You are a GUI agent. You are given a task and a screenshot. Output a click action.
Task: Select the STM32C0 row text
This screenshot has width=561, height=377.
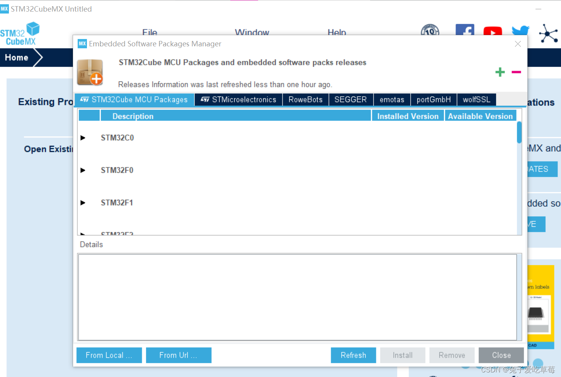[117, 138]
